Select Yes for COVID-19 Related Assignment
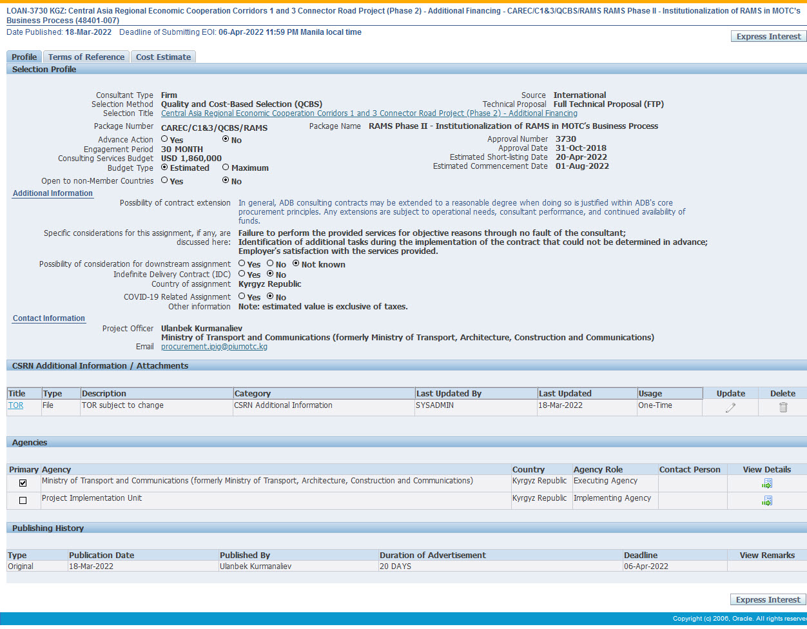 (x=242, y=296)
